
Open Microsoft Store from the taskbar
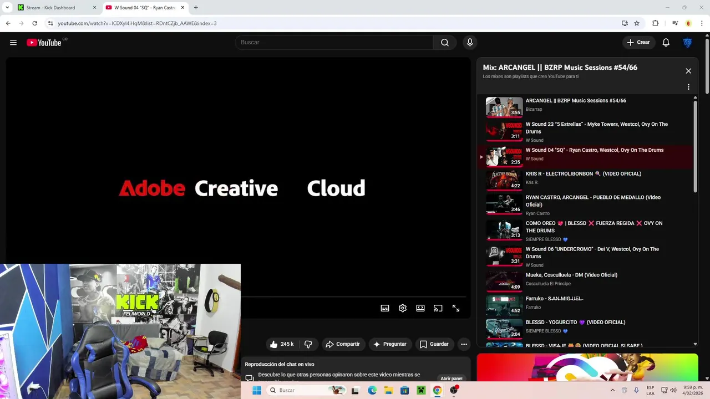pos(404,390)
